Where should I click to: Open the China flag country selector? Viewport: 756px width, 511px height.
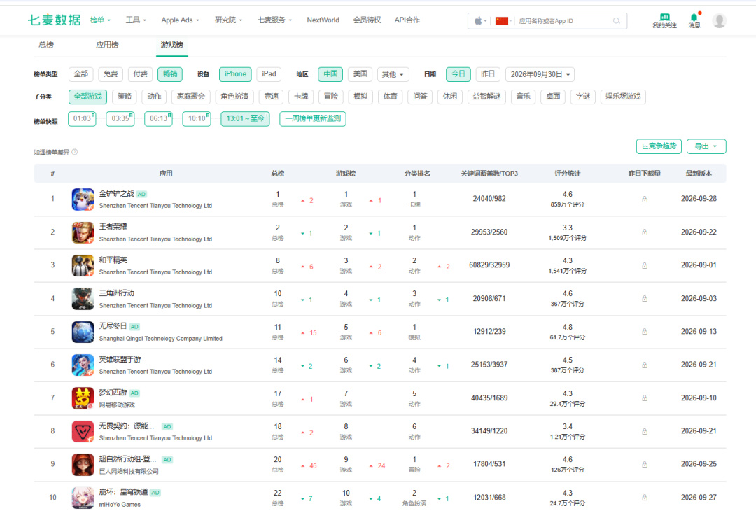(x=503, y=21)
